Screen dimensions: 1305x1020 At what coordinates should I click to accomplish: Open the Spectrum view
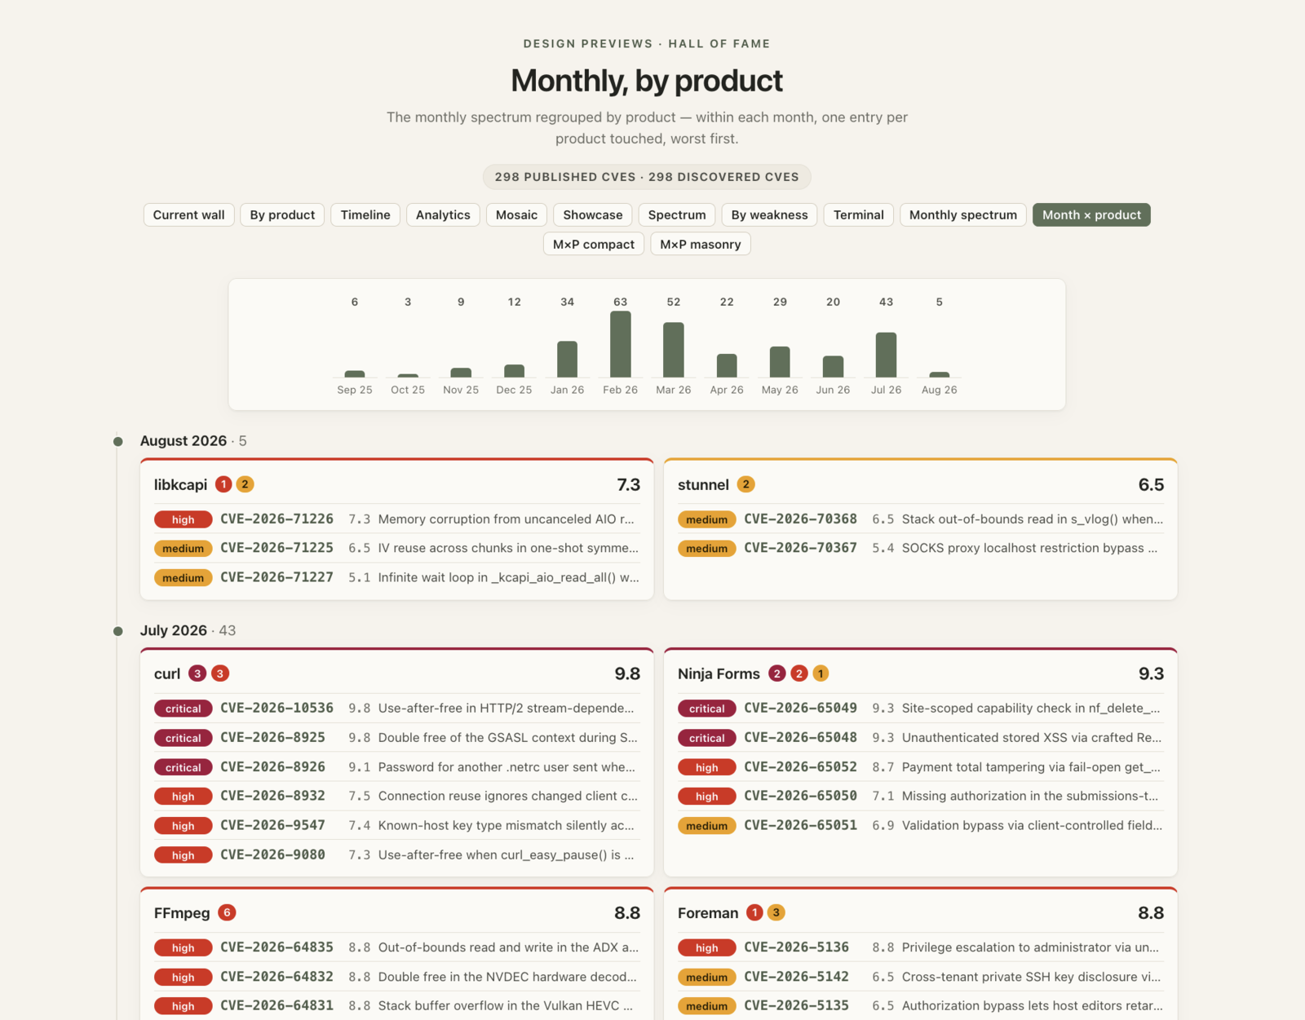(677, 214)
